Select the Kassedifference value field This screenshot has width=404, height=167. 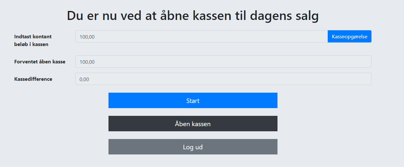click(x=223, y=79)
